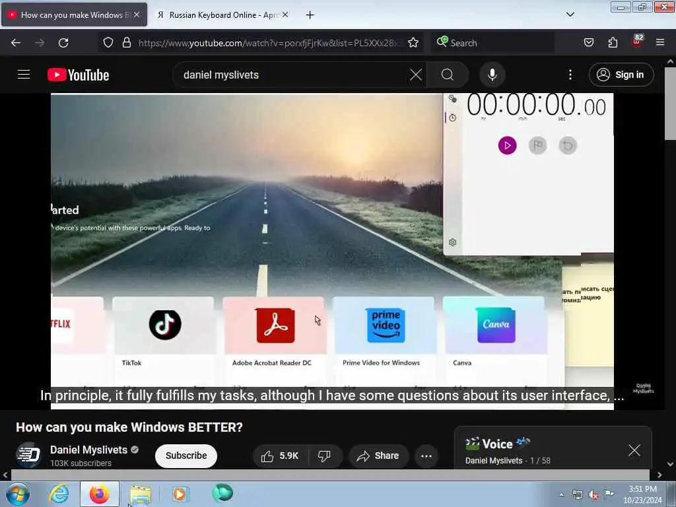Close the Russian Keyboard Online tab
This screenshot has height=507, width=676.
285,15
